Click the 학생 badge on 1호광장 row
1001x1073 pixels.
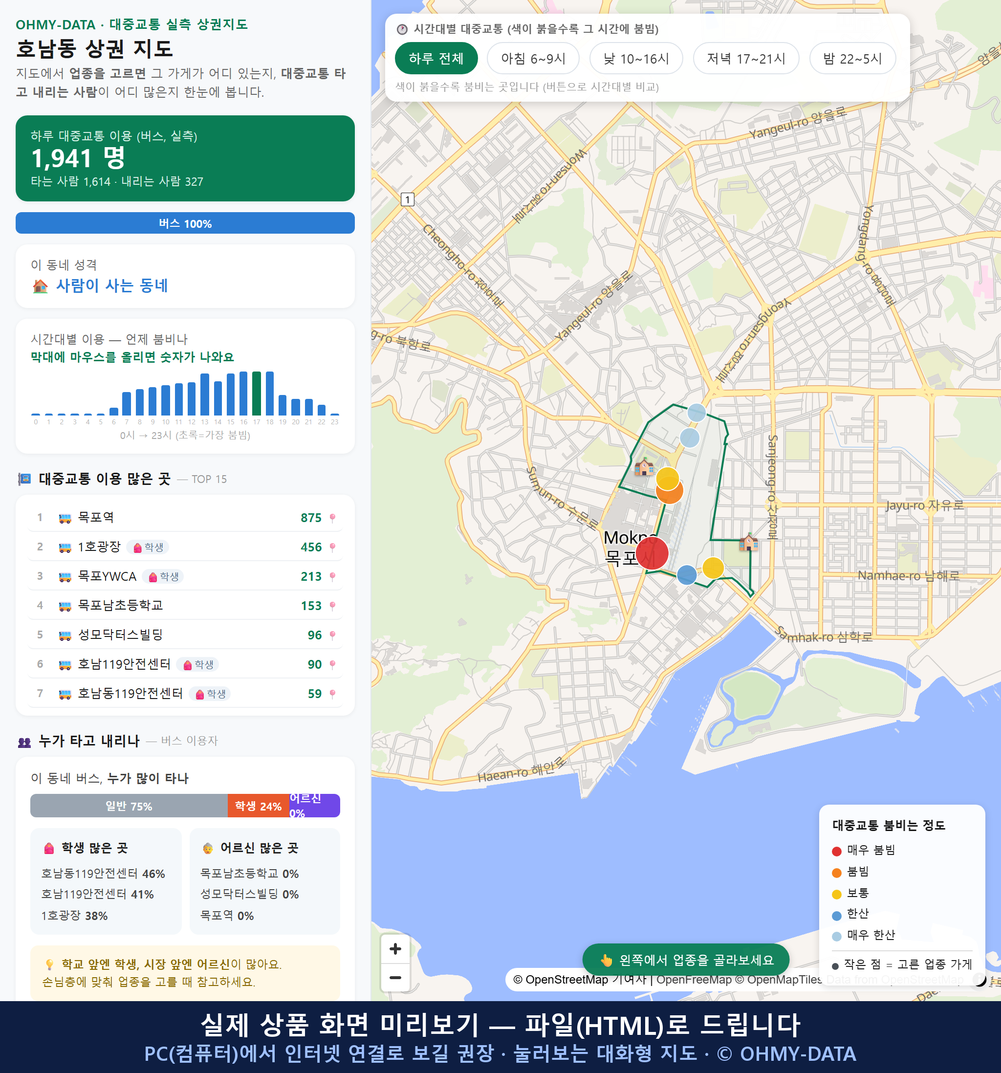[148, 547]
